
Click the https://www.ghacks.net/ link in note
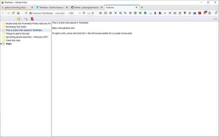(63, 28)
